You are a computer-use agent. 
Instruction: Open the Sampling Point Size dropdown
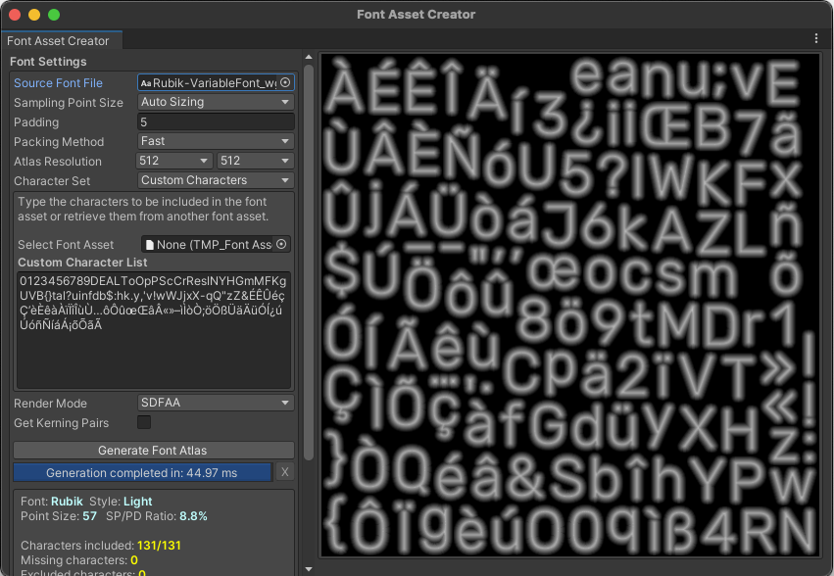[x=216, y=102]
